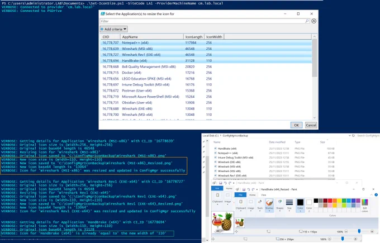Image resolution: width=380 pixels, height=243 pixels.
Task: Open the Size line thickness menu in Paint
Action: (x=289, y=205)
